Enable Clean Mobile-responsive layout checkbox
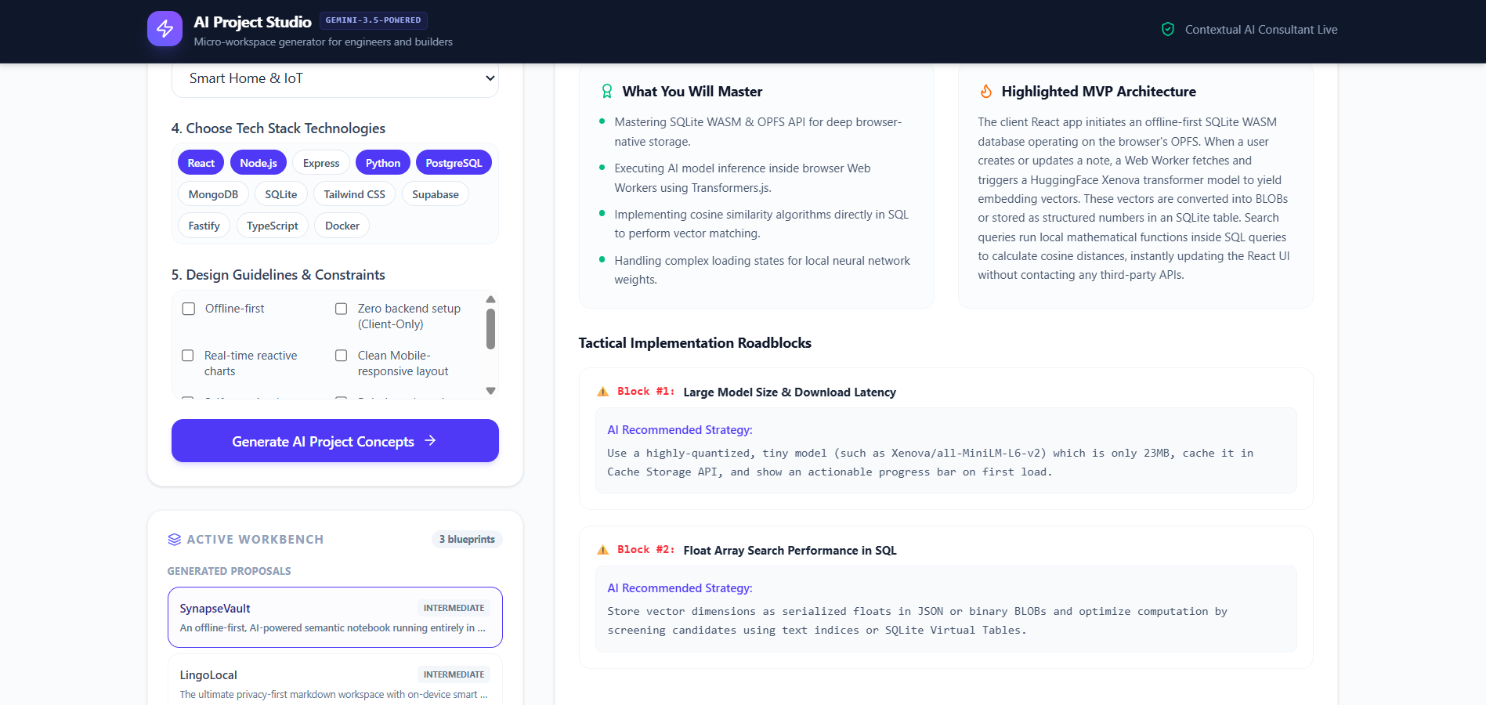 point(342,356)
